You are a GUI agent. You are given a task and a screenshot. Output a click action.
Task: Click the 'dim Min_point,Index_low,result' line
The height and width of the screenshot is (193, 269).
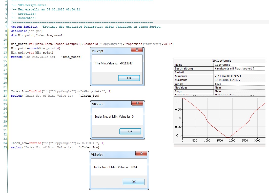pyautogui.click(x=37, y=35)
